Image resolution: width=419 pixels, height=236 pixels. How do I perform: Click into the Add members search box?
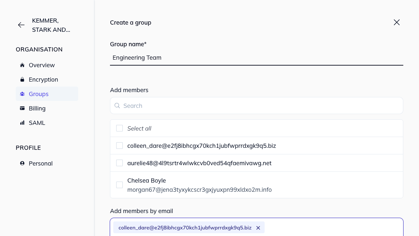(262, 106)
